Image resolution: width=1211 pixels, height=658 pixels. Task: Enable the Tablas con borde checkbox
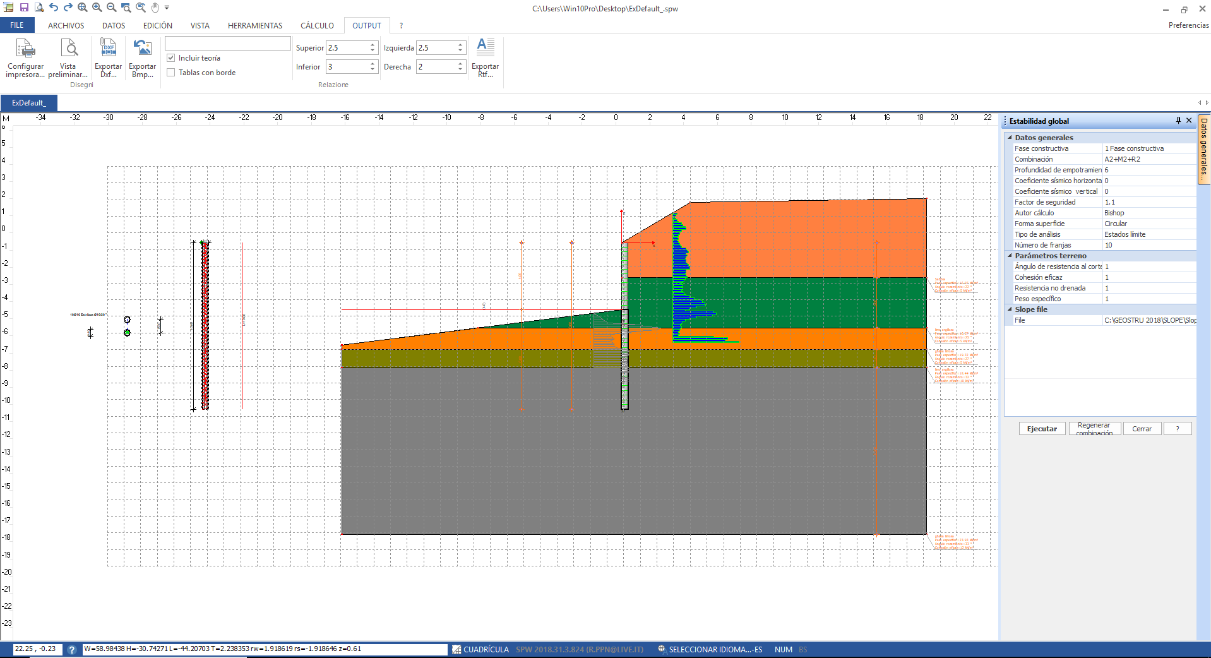coord(171,73)
